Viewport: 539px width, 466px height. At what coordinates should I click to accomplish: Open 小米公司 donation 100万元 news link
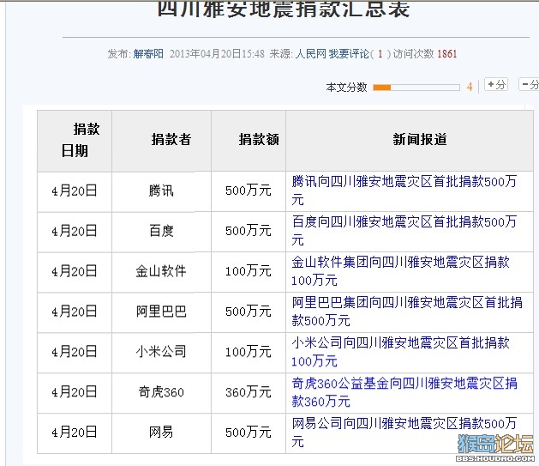click(400, 352)
